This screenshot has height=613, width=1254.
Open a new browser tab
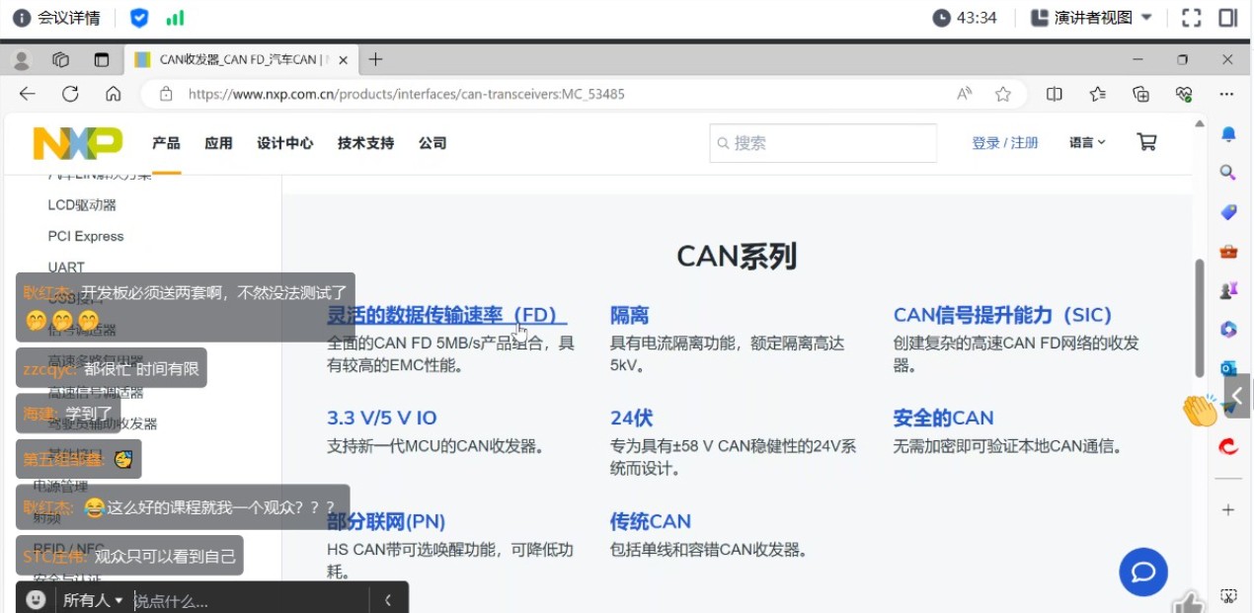click(375, 60)
